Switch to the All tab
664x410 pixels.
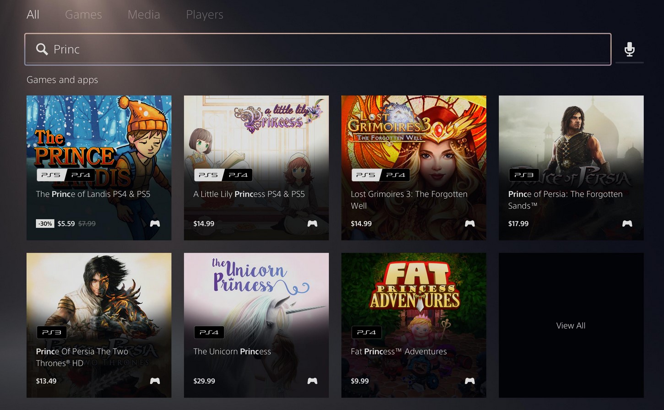33,15
